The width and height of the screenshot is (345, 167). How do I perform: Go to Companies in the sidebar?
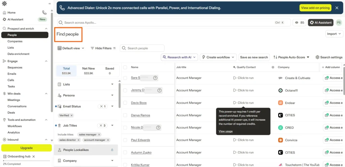tap(15, 41)
